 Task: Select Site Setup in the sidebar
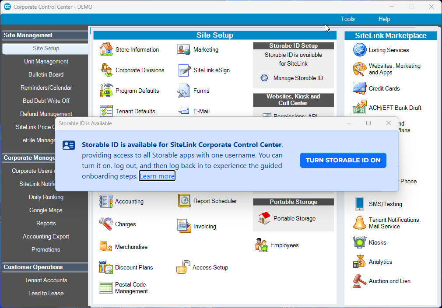(x=46, y=48)
